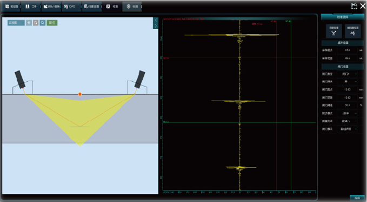Switch to the 工件 workpiece tab
The image size is (367, 202).
tap(31, 6)
